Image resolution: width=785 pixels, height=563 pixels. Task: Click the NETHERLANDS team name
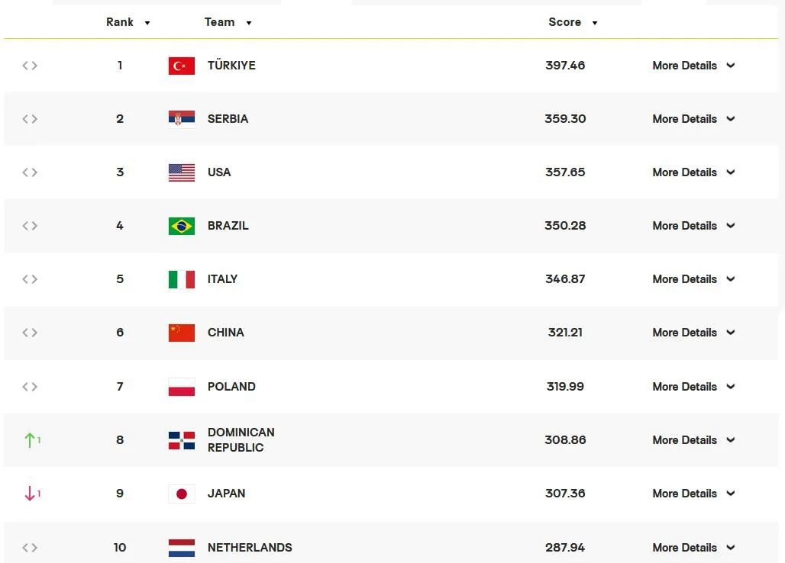[x=250, y=548]
